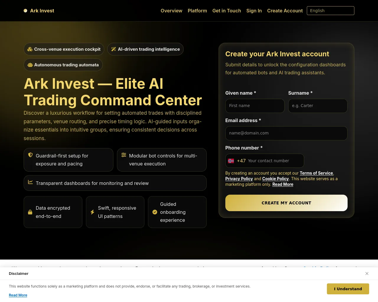Click the Elite AI Trading Command Center headline

tap(113, 92)
